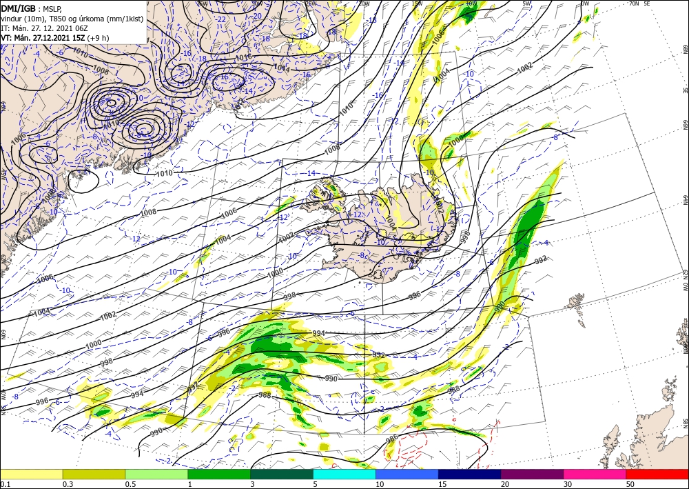Click the dark green 3–5 legend segment
The height and width of the screenshot is (489, 689).
(282, 474)
